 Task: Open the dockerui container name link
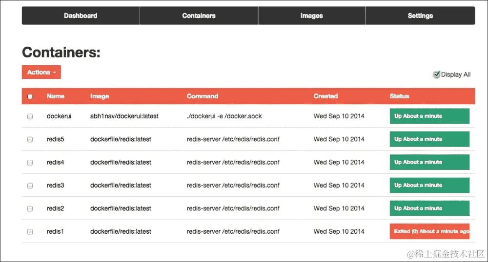pos(59,116)
